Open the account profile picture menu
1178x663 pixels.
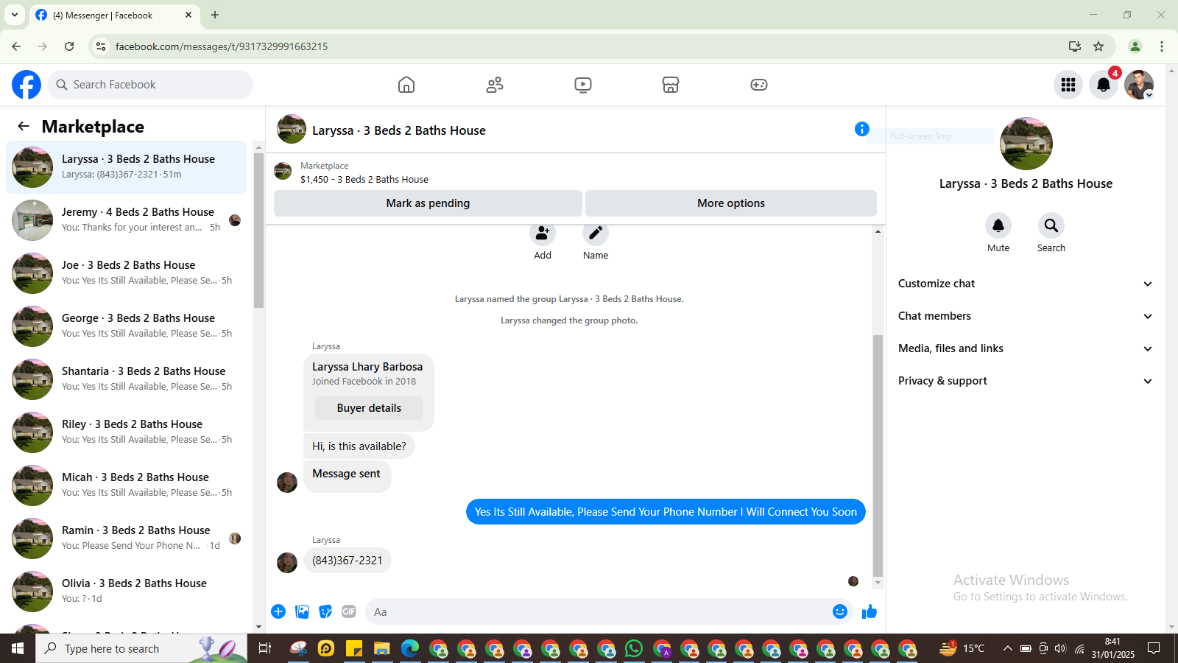coord(1139,85)
